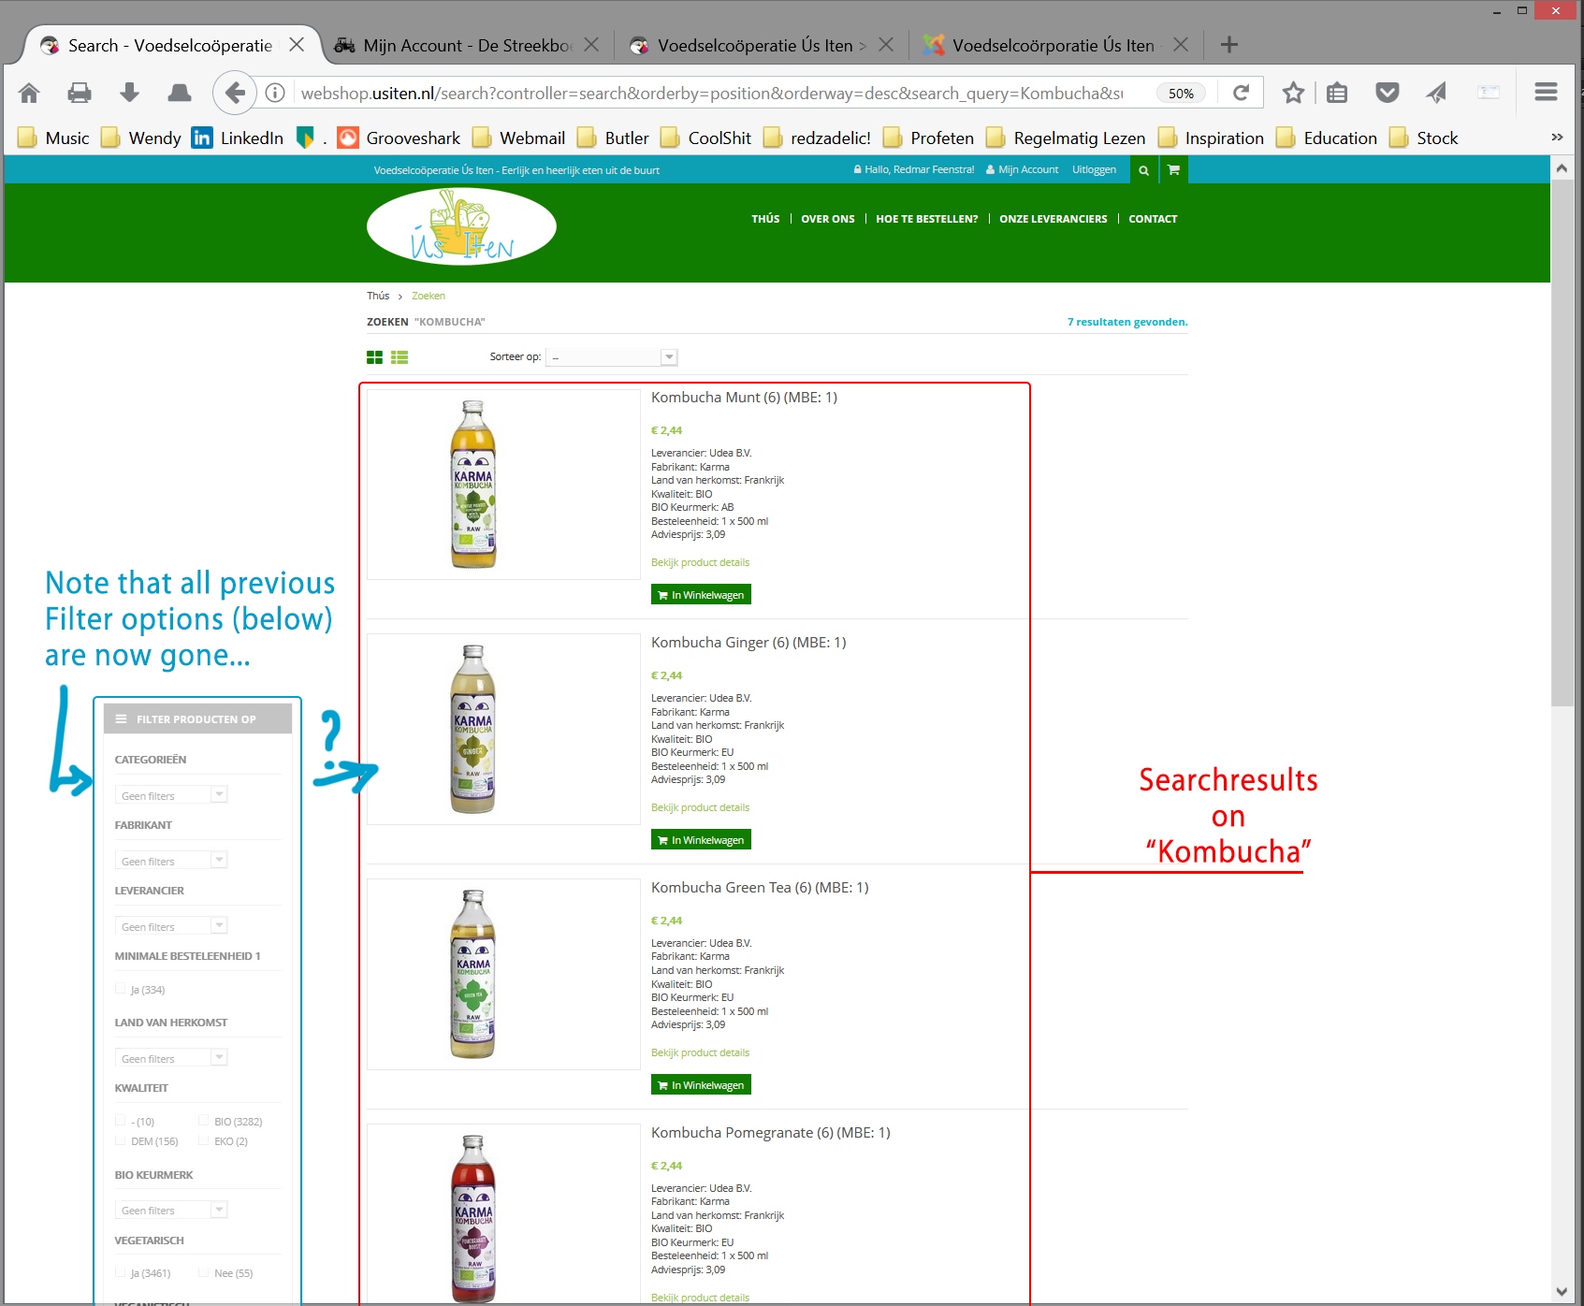Screen dimensions: 1584x1306
Task: Click the Ús Iten logo
Action: 461,226
